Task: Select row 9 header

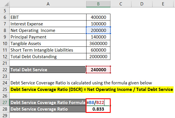Action: coord(5,37)
